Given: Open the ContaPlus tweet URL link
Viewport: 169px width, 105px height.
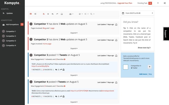Looking at the screenshot, I should [40, 66].
